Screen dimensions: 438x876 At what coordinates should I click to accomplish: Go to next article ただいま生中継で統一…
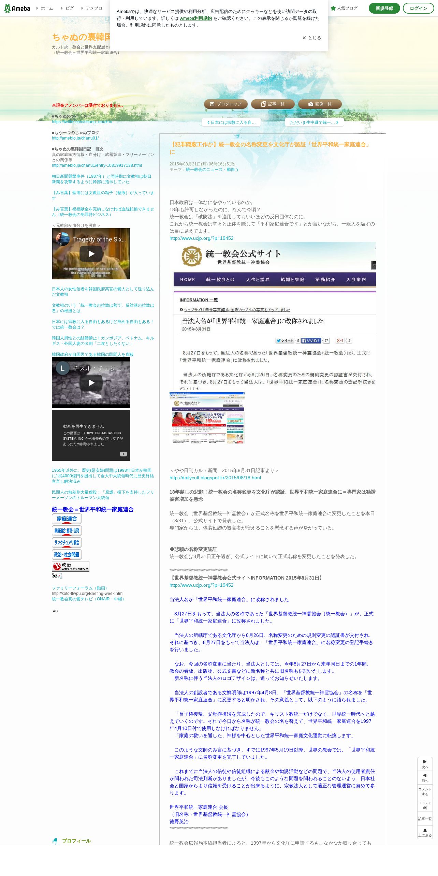(314, 122)
